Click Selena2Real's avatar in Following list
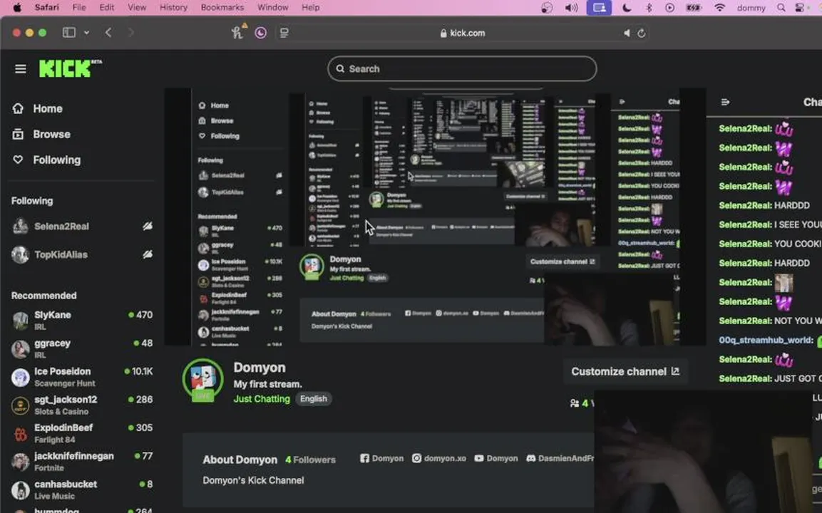This screenshot has height=513, width=822. pyautogui.click(x=21, y=227)
